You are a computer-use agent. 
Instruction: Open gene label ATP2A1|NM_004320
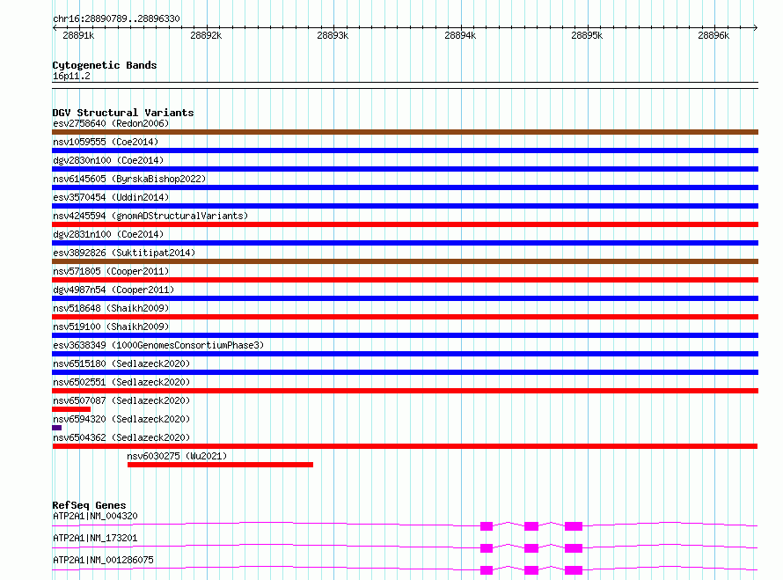click(x=95, y=516)
